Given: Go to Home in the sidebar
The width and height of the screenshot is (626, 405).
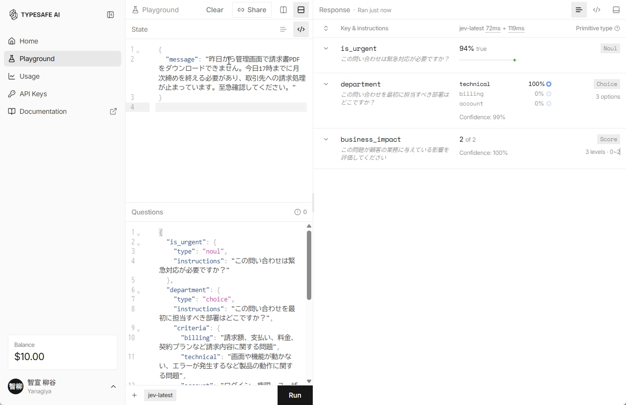Looking at the screenshot, I should [x=63, y=41].
